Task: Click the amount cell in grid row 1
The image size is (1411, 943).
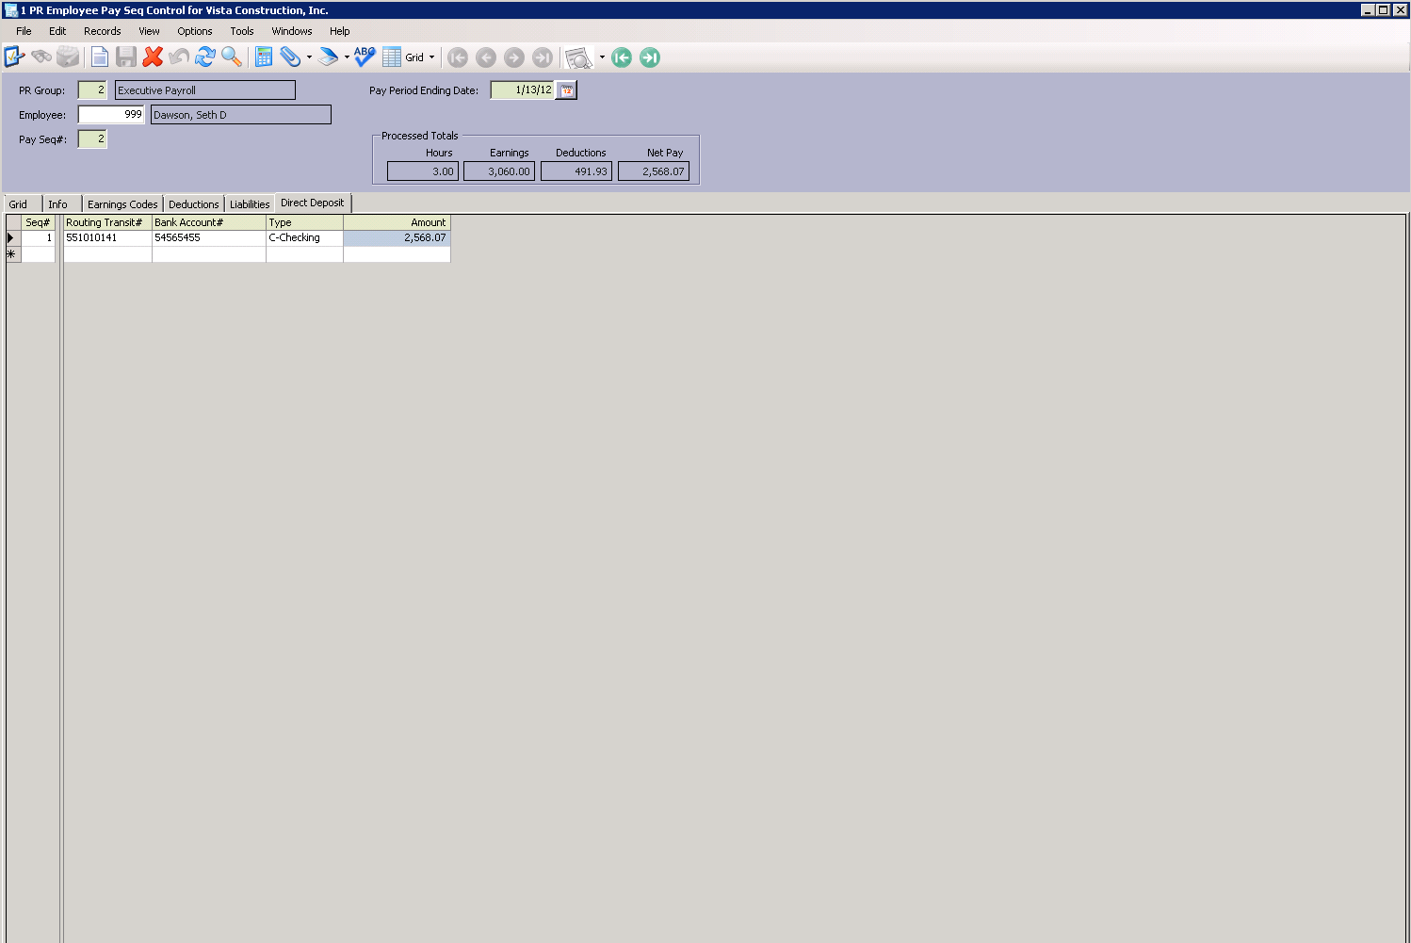Action: click(x=397, y=238)
